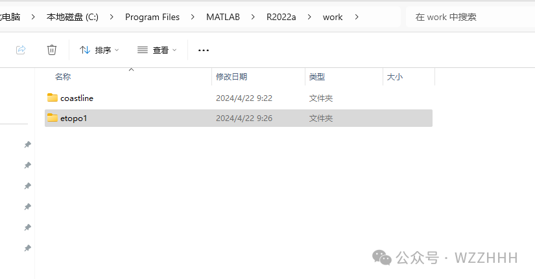The width and height of the screenshot is (535, 279).
Task: Select the etopo1 folder icon
Action: coord(53,118)
